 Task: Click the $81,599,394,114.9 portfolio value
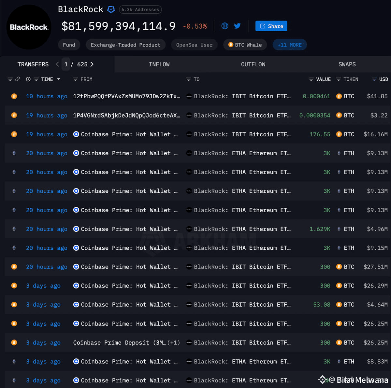click(x=119, y=26)
